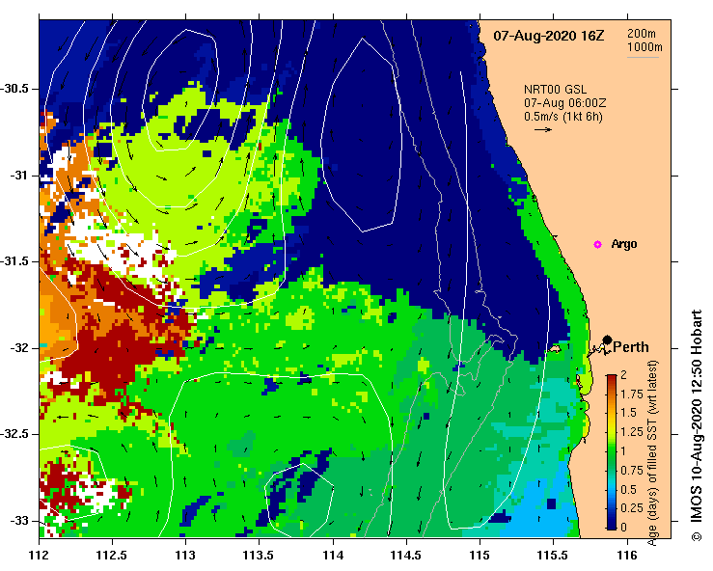Click the date stamp 07-Aug-2020 16Z
Screen dimensions: 713x571
(549, 36)
